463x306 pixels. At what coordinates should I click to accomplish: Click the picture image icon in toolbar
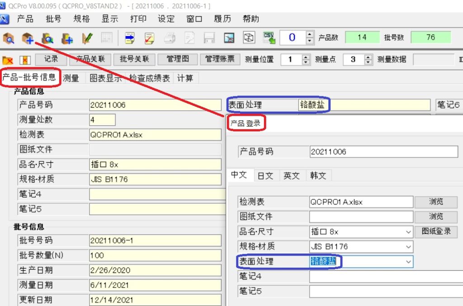click(229, 38)
